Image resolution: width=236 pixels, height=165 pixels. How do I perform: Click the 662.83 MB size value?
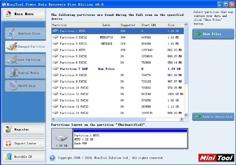coord(175,50)
